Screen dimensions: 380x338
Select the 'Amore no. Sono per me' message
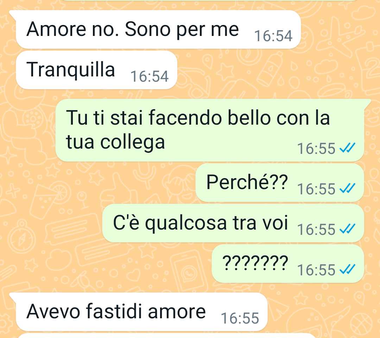(158, 30)
